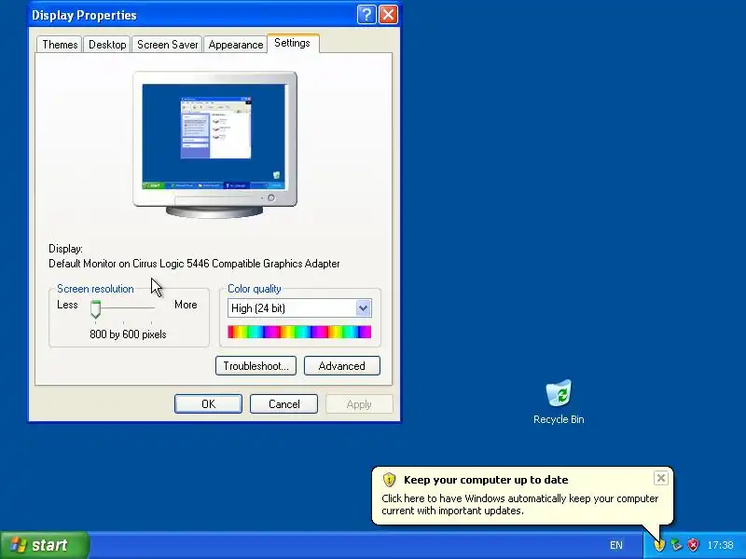Click the 'More' label beside the resolution slider
The width and height of the screenshot is (746, 559).
click(186, 305)
